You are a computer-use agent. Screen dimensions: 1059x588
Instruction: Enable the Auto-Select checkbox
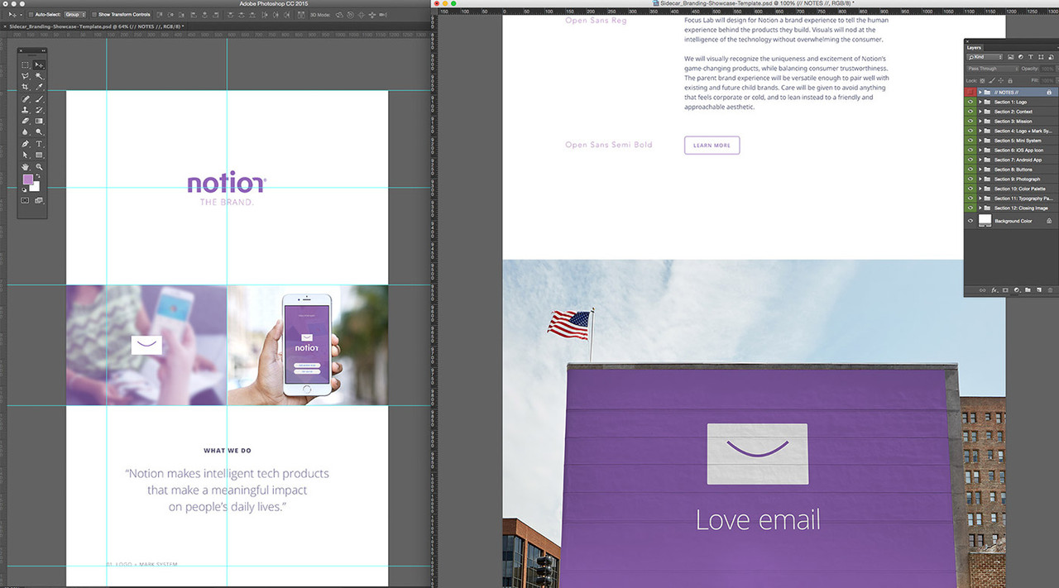coord(31,14)
